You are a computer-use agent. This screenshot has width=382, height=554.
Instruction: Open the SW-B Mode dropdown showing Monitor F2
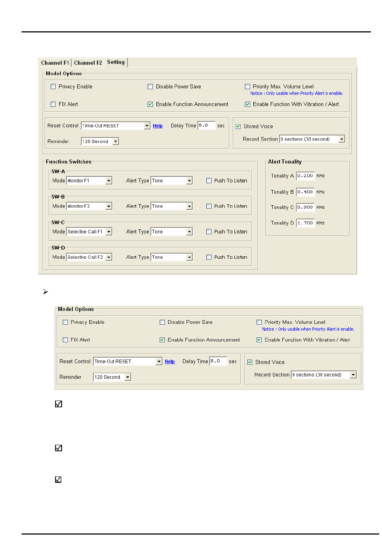[x=89, y=206]
